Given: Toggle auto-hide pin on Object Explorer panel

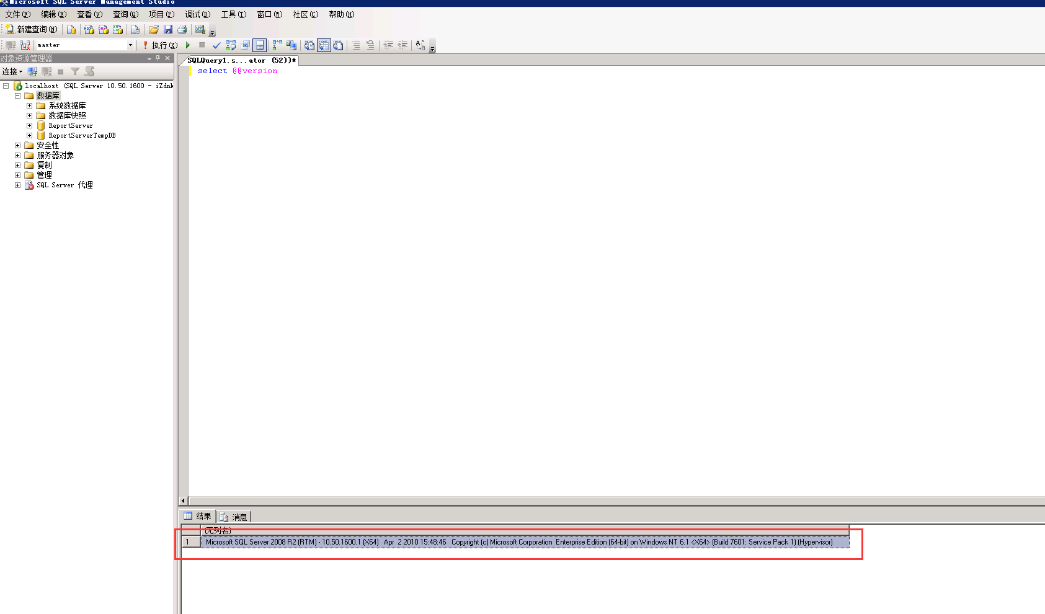Looking at the screenshot, I should pos(158,58).
